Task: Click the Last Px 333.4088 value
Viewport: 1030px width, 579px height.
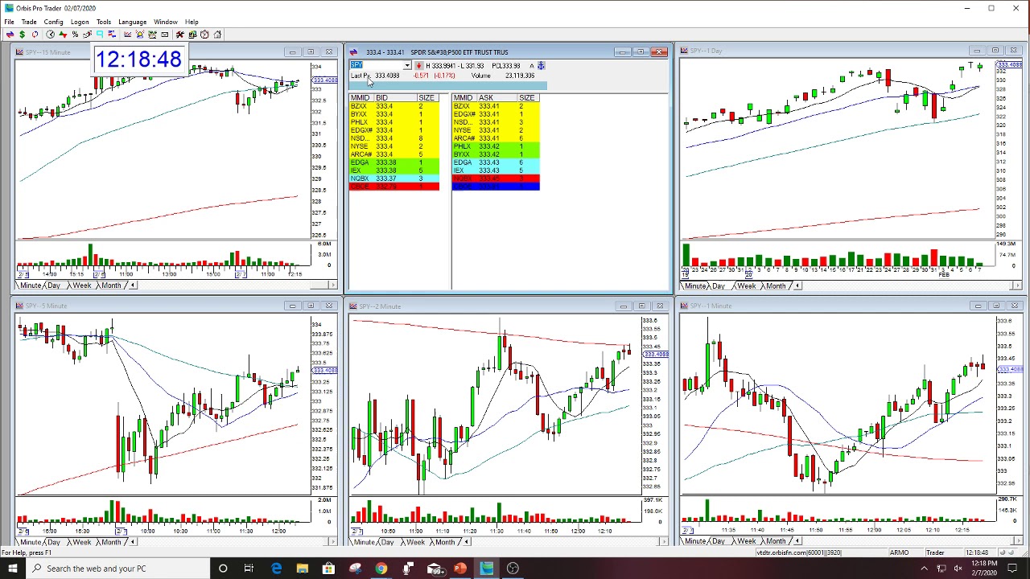Action: tap(387, 76)
